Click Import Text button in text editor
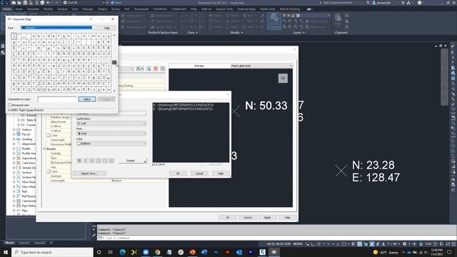 (89, 173)
